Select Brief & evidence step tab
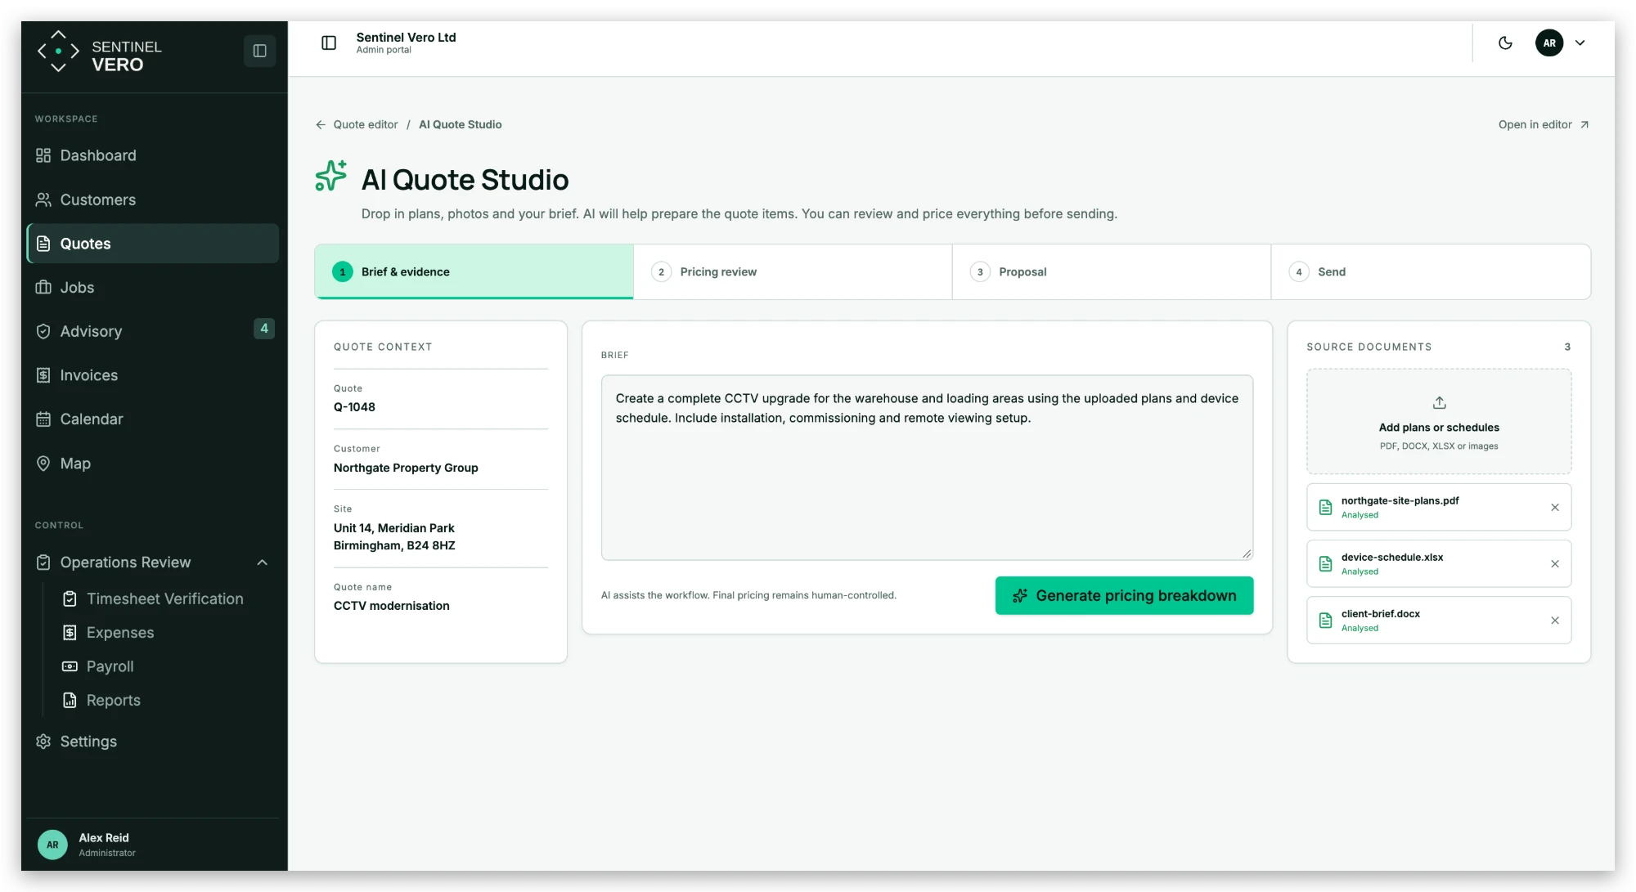 (x=474, y=271)
